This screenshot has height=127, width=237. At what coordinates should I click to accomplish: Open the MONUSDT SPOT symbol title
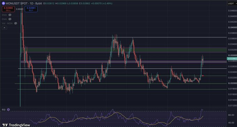point(16,3)
